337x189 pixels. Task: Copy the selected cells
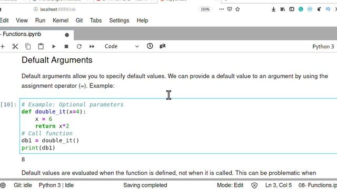pos(28,46)
